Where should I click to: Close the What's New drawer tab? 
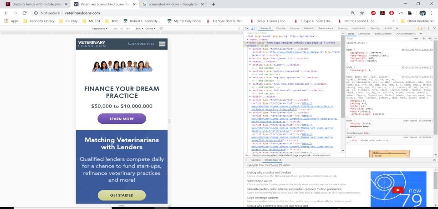click(280, 160)
